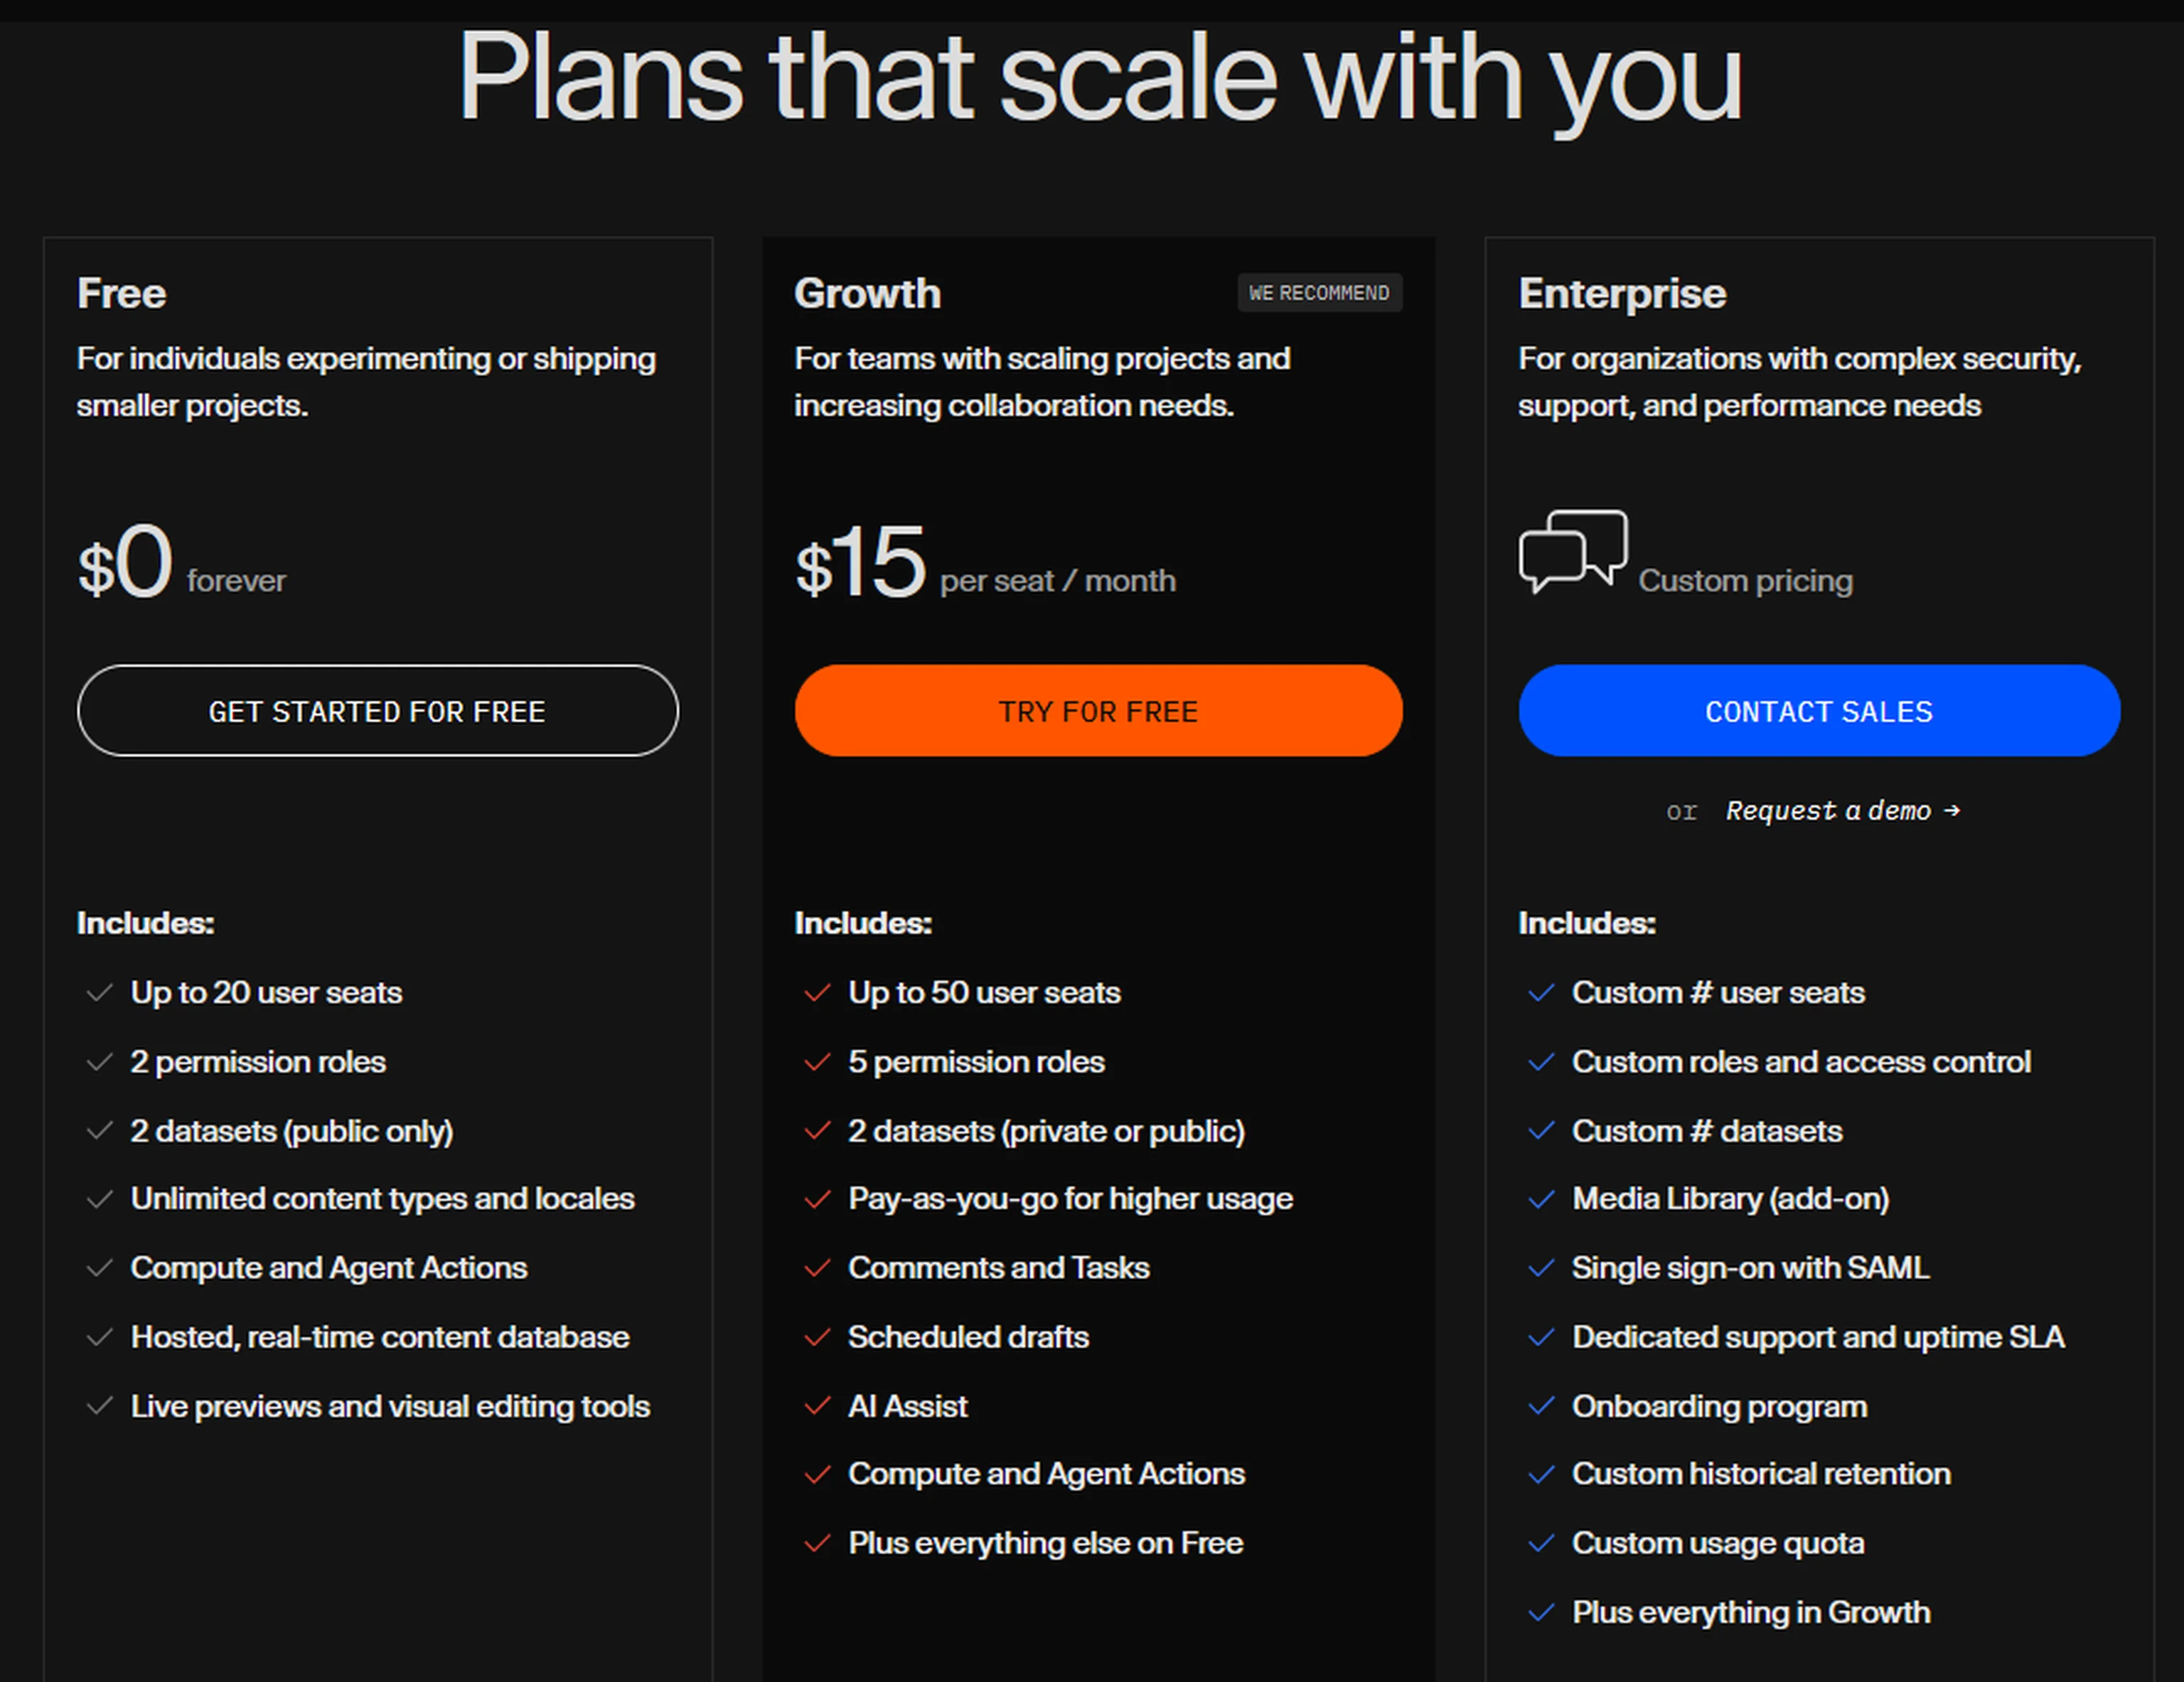Click blue checkmark next to Onboarding program
Screen dimensions: 2184x1682
tap(1541, 1407)
